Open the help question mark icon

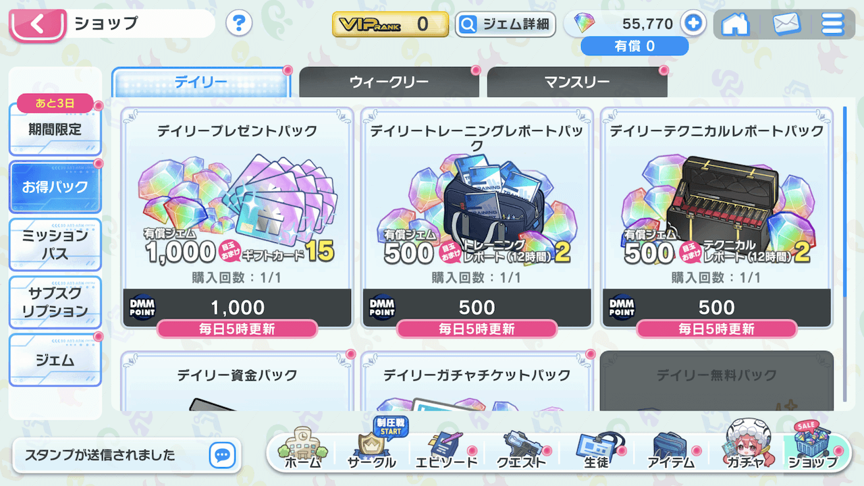pyautogui.click(x=238, y=24)
